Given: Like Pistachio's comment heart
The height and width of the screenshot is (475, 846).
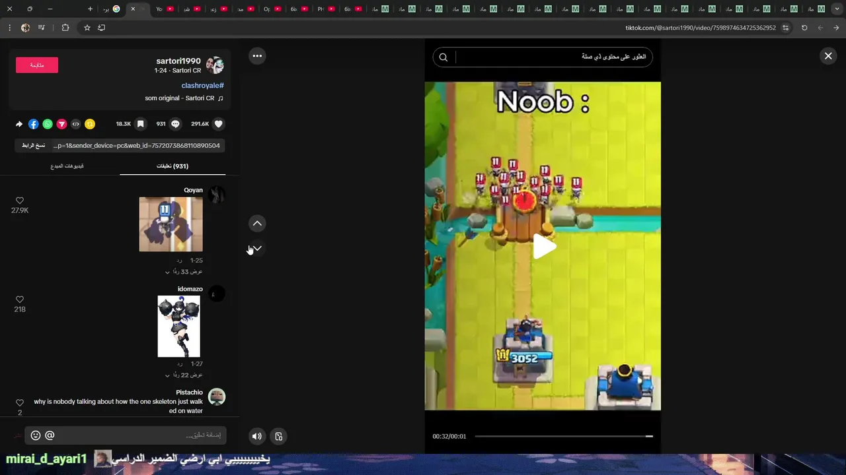Looking at the screenshot, I should [20, 402].
